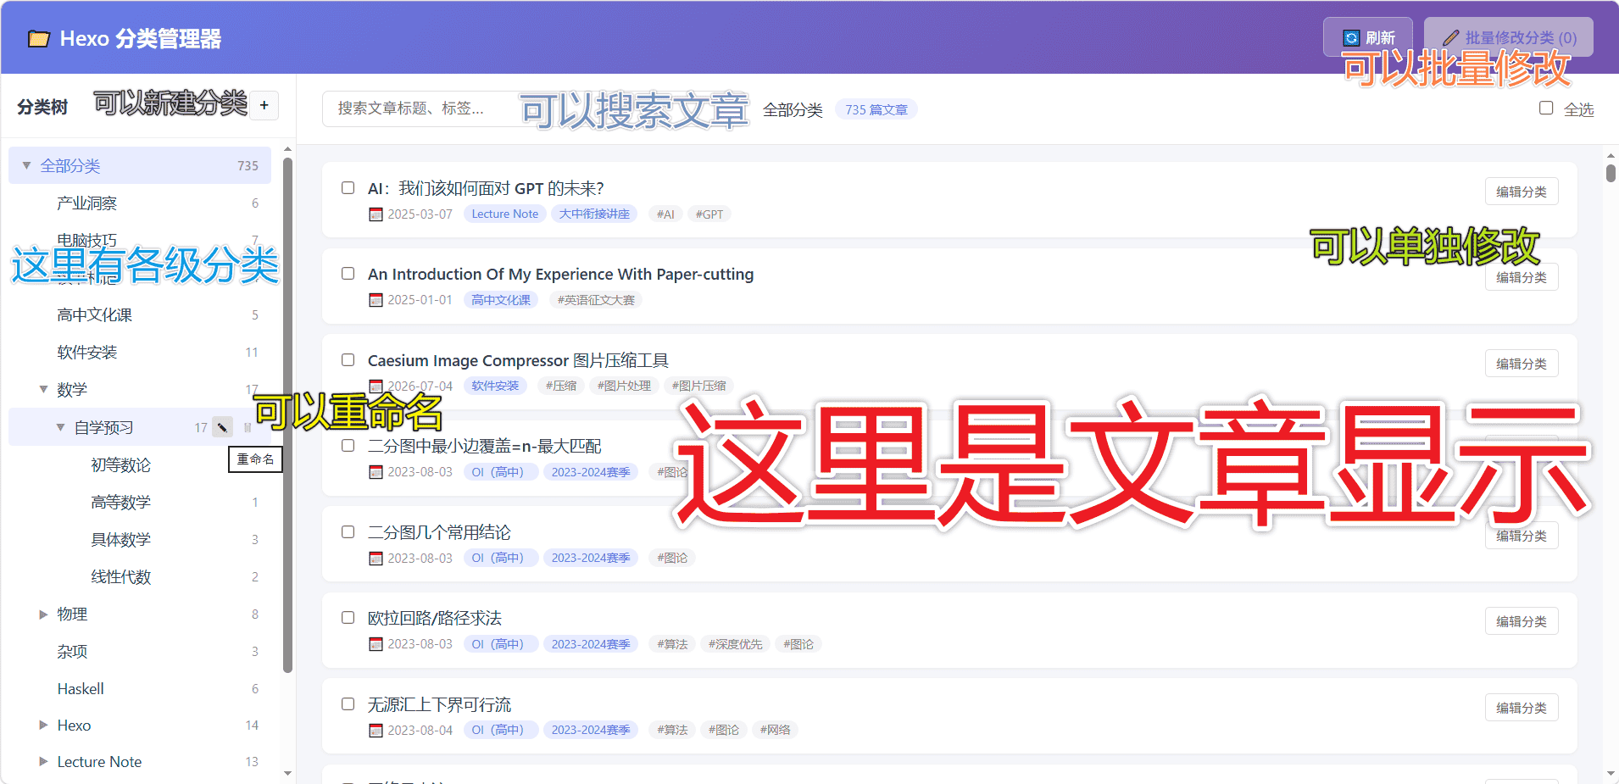Click 编辑分类 for 欧拉回路/路径求法

(x=1521, y=621)
